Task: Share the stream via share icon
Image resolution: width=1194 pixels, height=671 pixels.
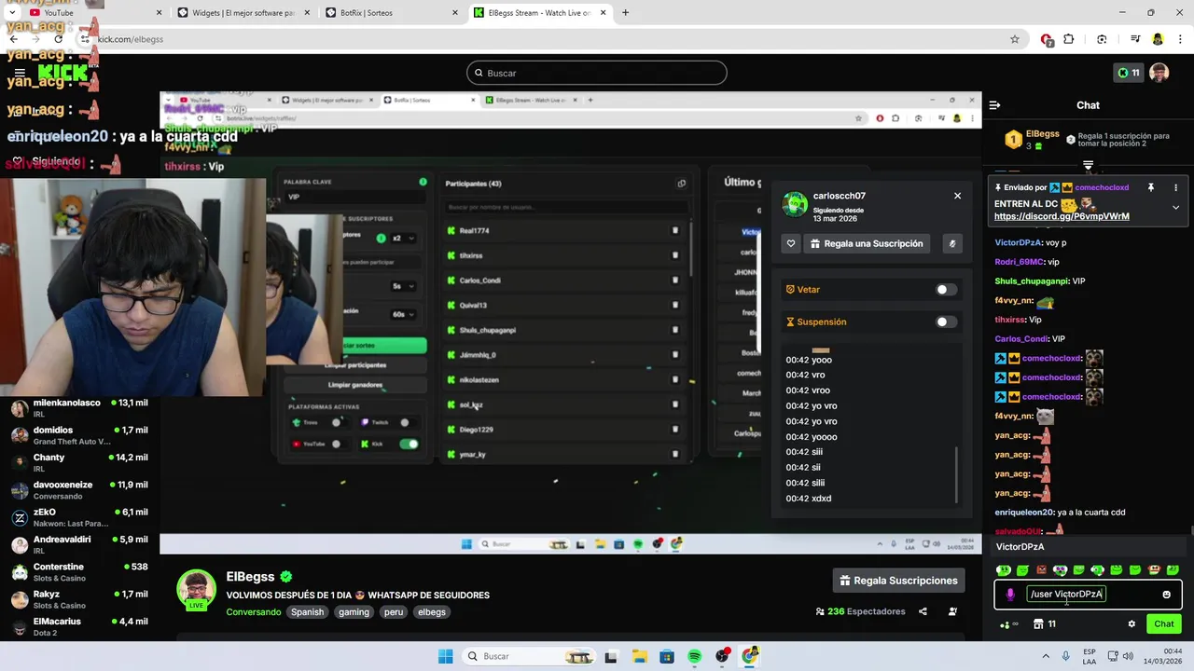Action: point(923,611)
